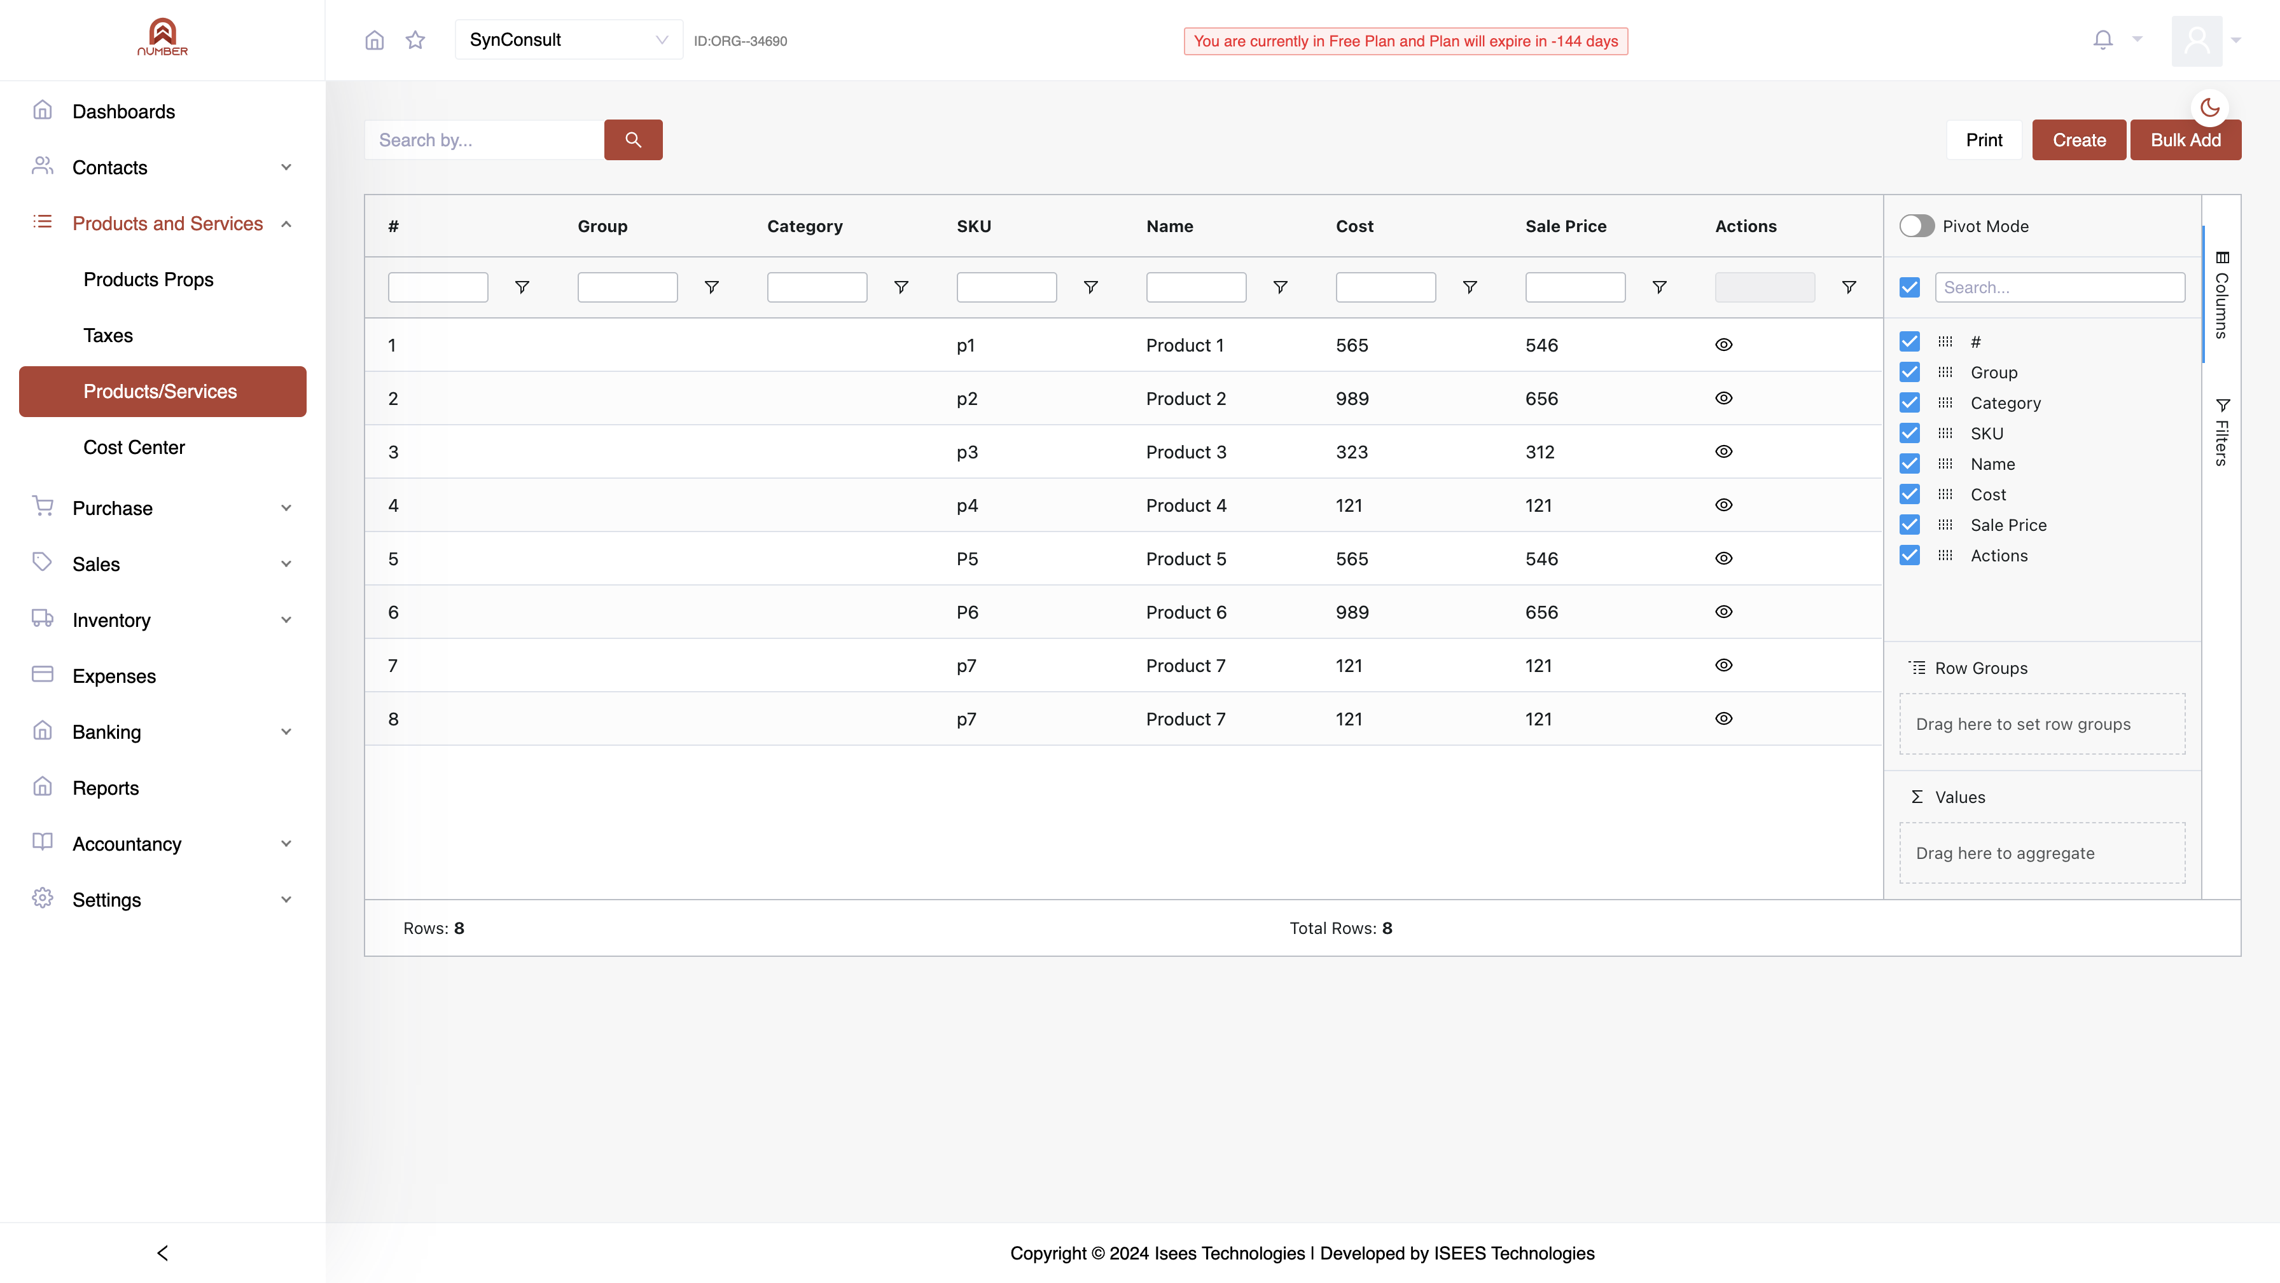Click the Print button
The image size is (2280, 1283).
pos(1984,140)
